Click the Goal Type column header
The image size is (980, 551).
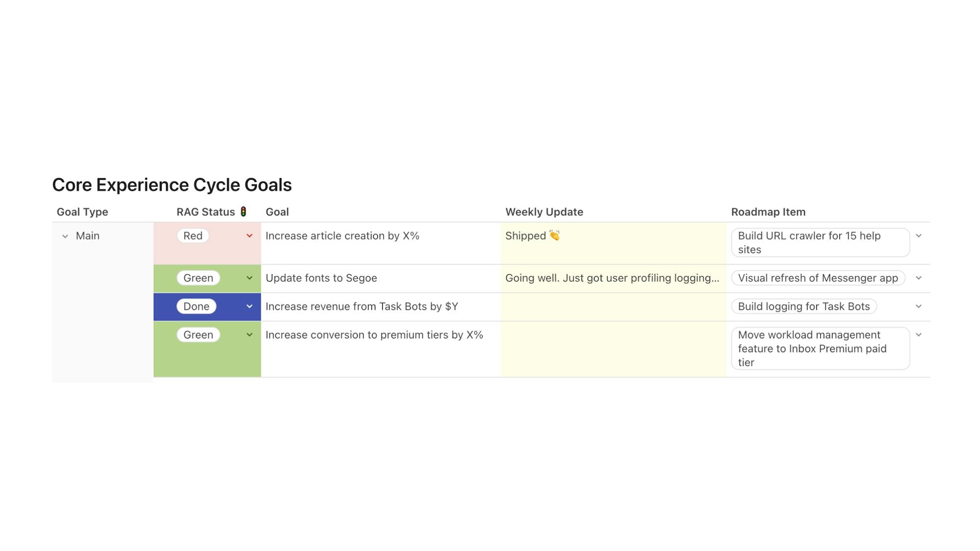(82, 212)
